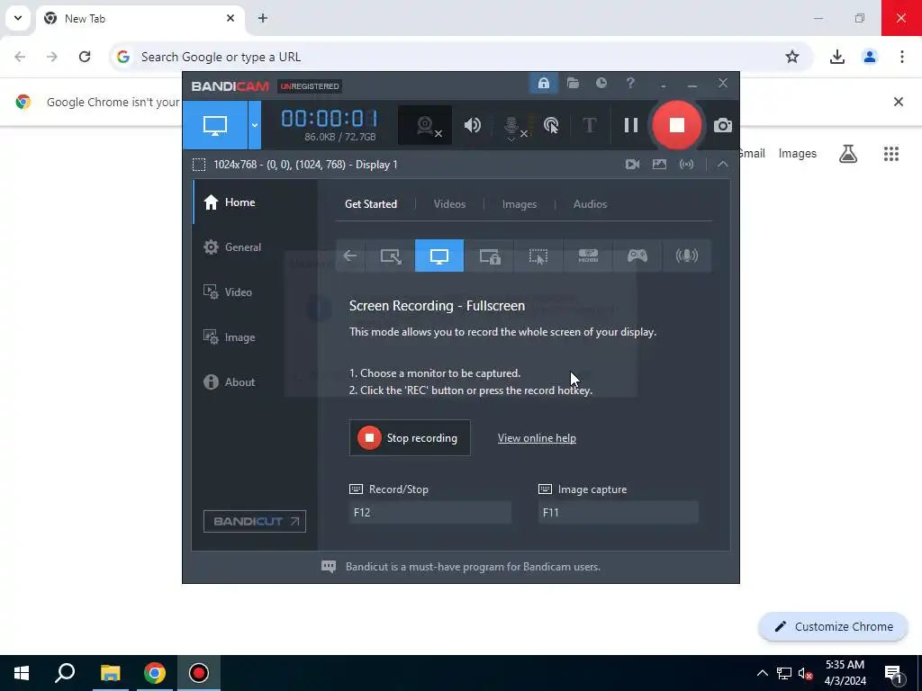Select the fullscreen monitor recording mode
Image resolution: width=922 pixels, height=691 pixels.
point(439,256)
